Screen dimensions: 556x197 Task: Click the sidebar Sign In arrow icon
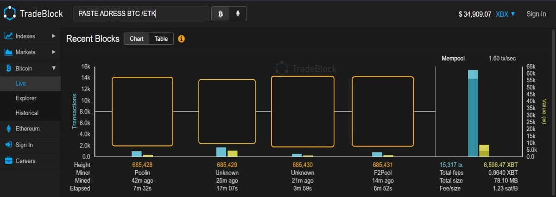pyautogui.click(x=8, y=145)
